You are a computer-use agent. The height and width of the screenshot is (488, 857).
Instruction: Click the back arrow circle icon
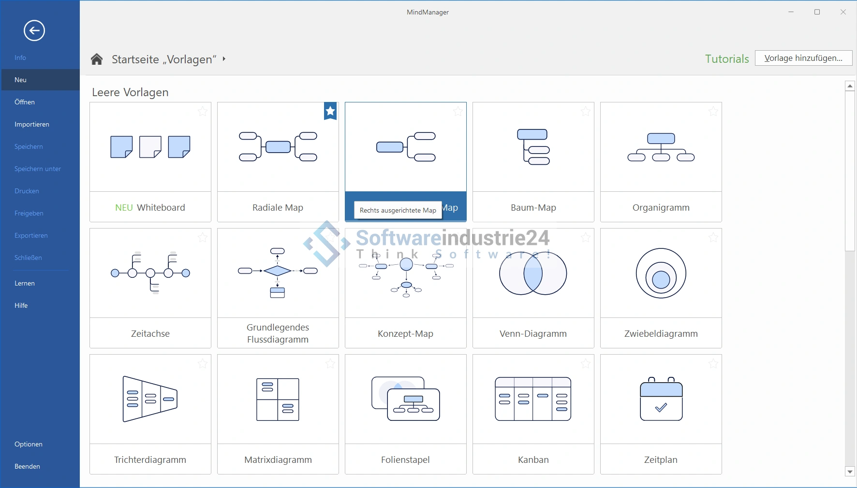[34, 31]
